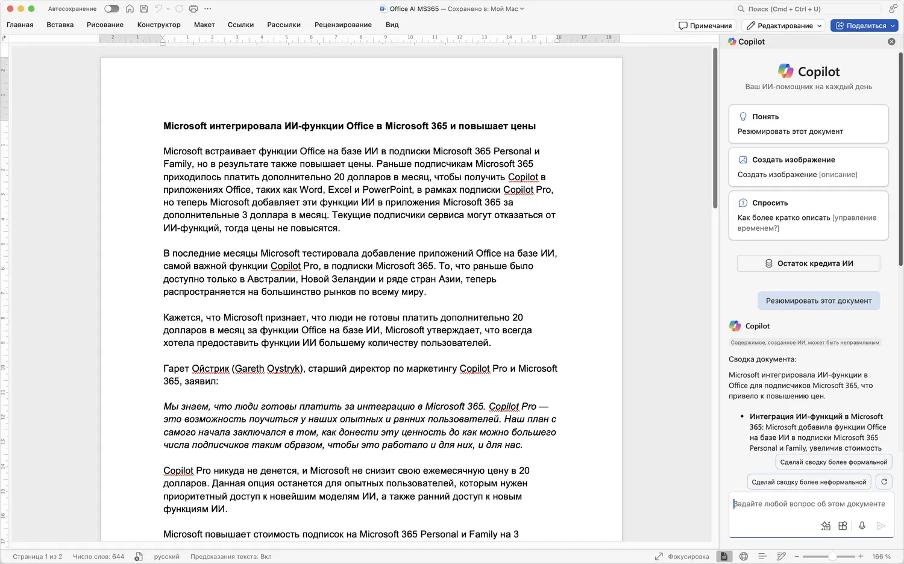Pick the Спросить suggestion card
The height and width of the screenshot is (564, 904).
[x=808, y=216]
